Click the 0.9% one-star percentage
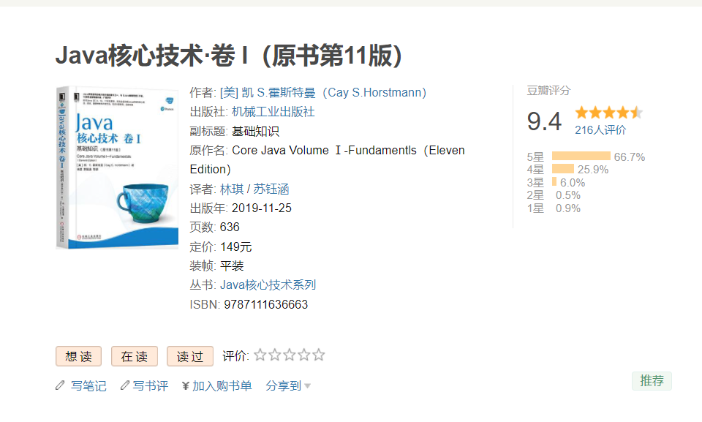This screenshot has height=422, width=702. 567,208
